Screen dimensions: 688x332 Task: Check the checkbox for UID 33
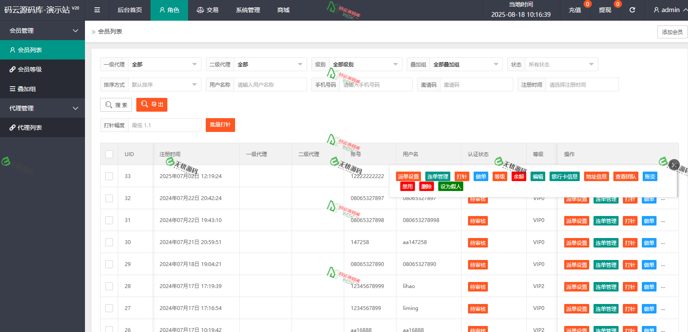pos(109,176)
